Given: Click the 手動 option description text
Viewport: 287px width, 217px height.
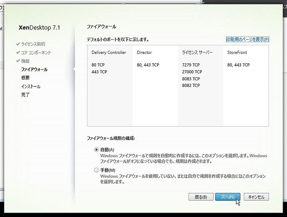Looking at the screenshot, I should 183,179.
